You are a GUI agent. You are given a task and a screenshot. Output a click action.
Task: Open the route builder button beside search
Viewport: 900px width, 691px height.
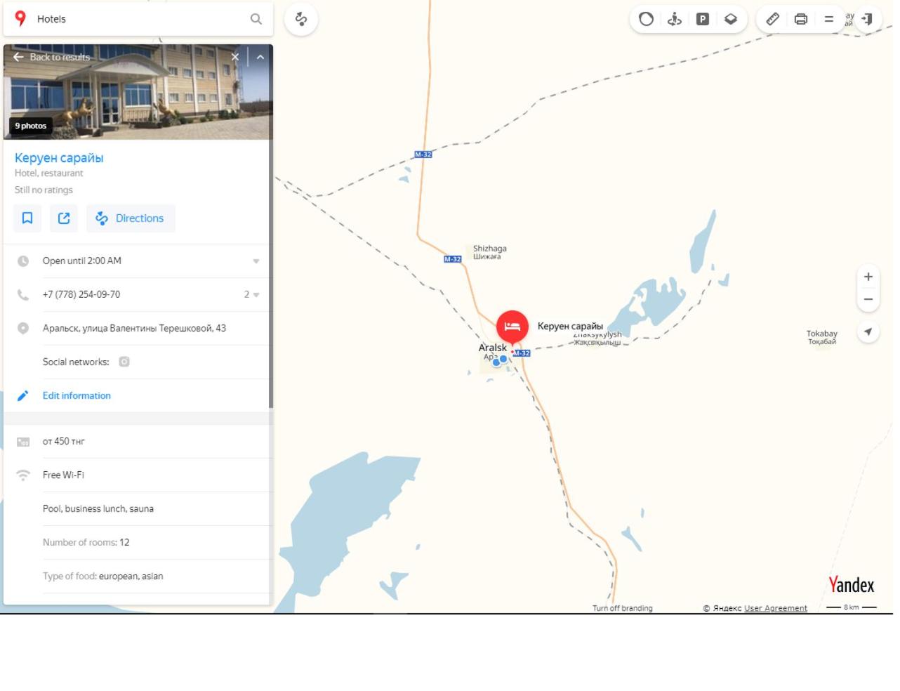[x=301, y=19]
